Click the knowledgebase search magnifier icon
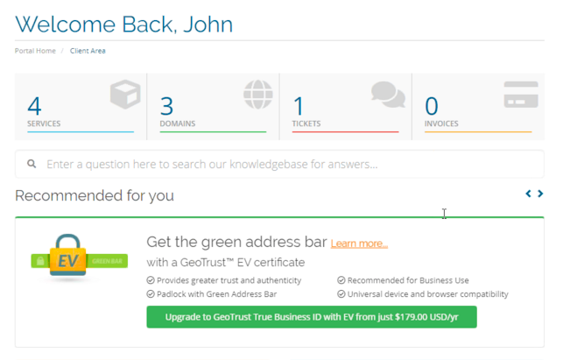The width and height of the screenshot is (563, 360). pyautogui.click(x=32, y=164)
